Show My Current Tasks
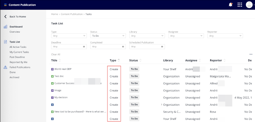Screen dimensions: 255x122 click(x=19, y=52)
